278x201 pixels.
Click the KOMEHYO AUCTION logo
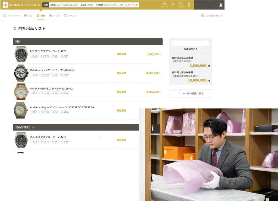click(21, 5)
